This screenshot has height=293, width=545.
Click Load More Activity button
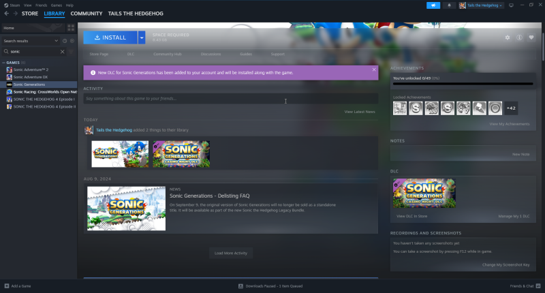pyautogui.click(x=231, y=253)
